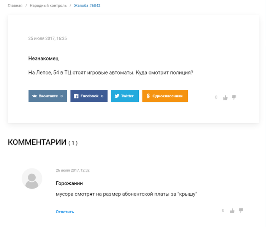Dislike the complaint with thumbs-down icon
Screen dimensions: 266x227
(x=234, y=97)
